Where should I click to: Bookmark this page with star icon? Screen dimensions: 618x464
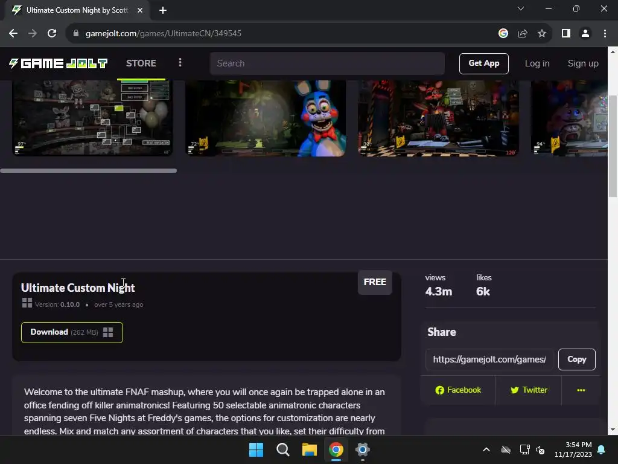[x=542, y=33]
